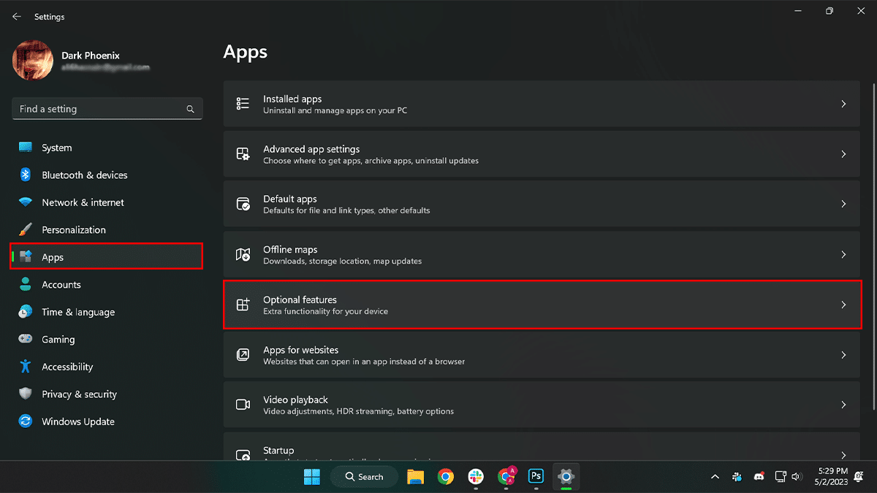Click the Privacy & security shield icon

[x=26, y=394]
